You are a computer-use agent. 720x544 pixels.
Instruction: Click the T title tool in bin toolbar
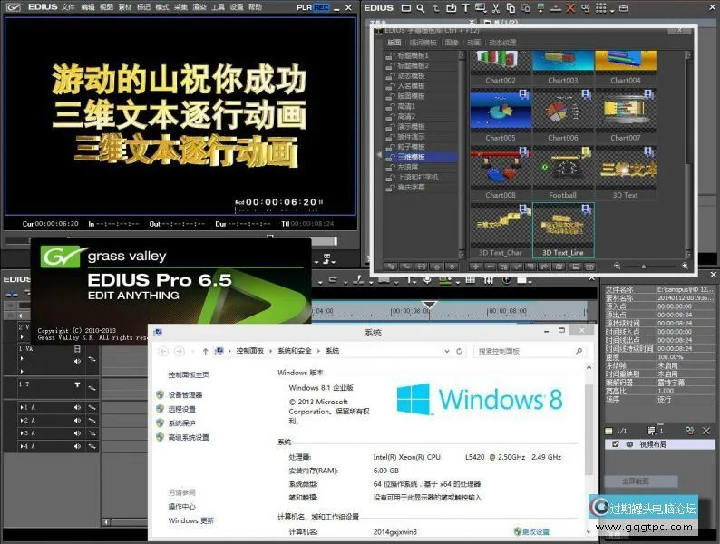tap(465, 8)
